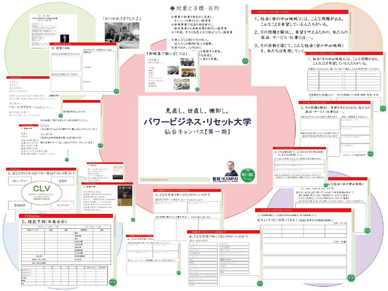Open the dark 英雄の旅 book cover
Viewport: 388px width, 291px height.
125,195
